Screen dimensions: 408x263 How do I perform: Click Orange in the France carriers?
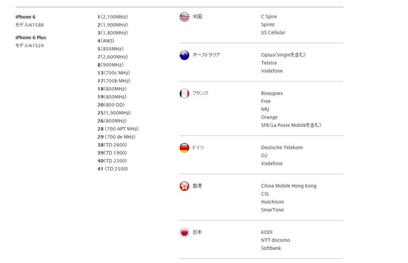[x=269, y=117]
